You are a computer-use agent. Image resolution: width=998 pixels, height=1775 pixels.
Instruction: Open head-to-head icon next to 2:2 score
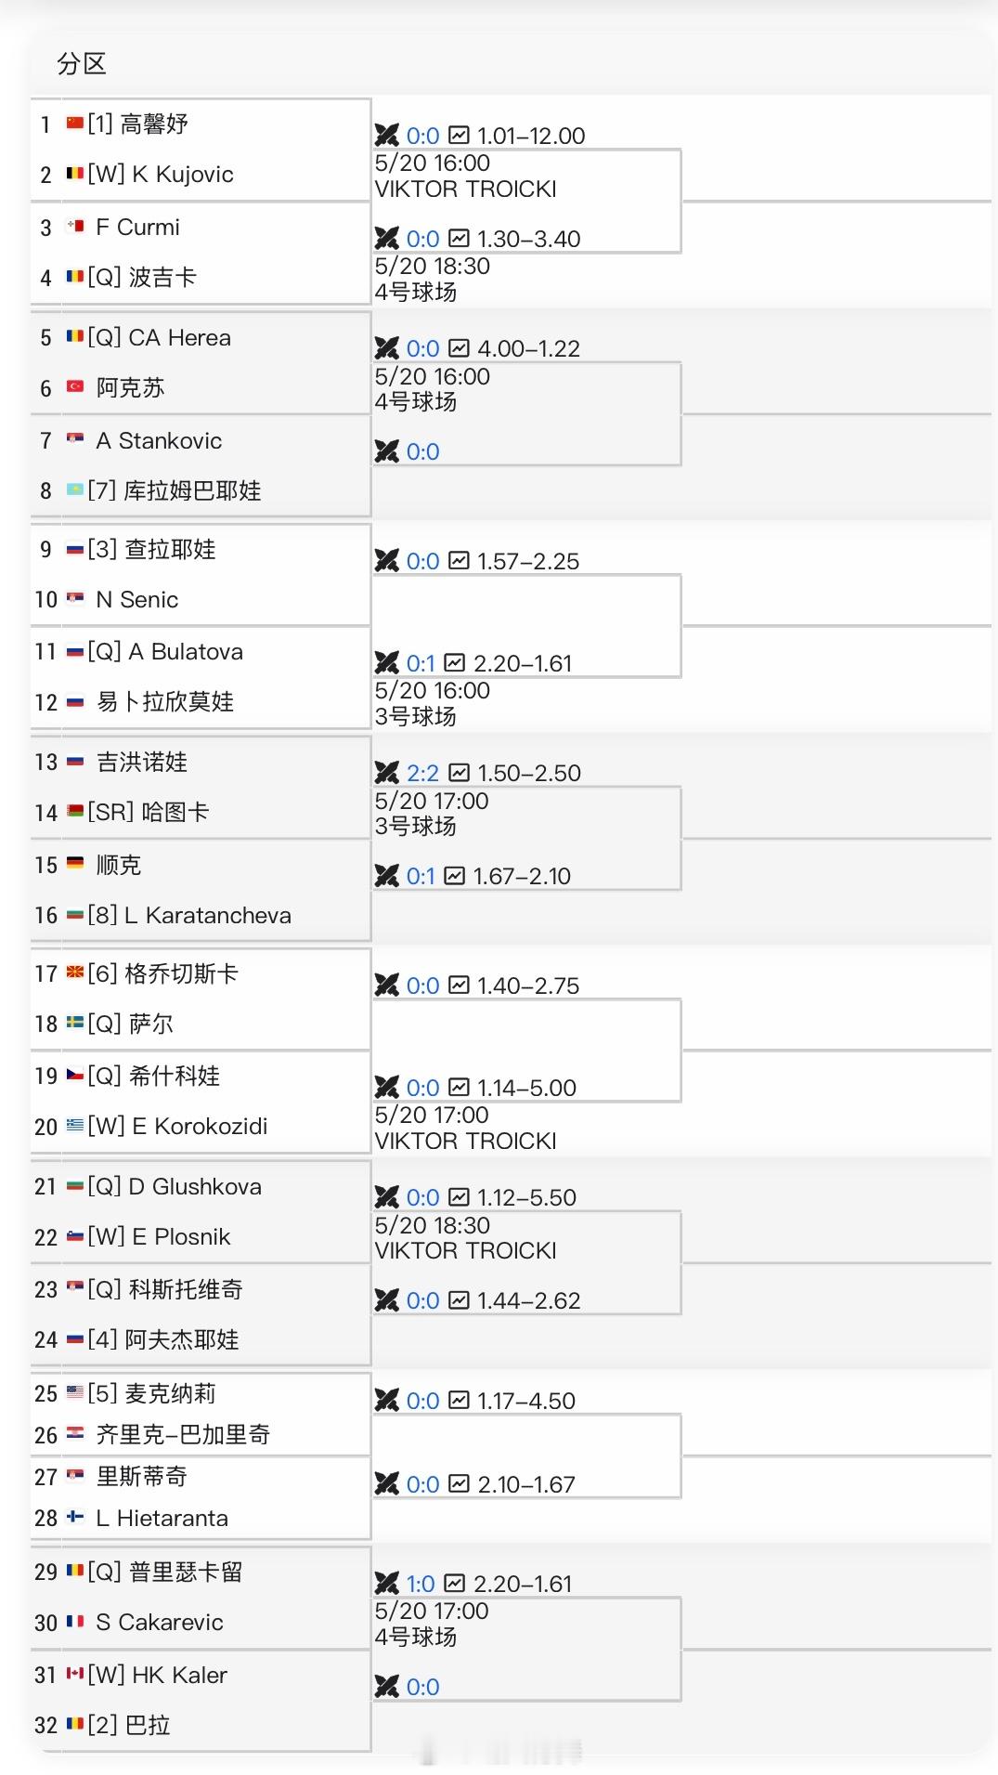click(x=386, y=773)
